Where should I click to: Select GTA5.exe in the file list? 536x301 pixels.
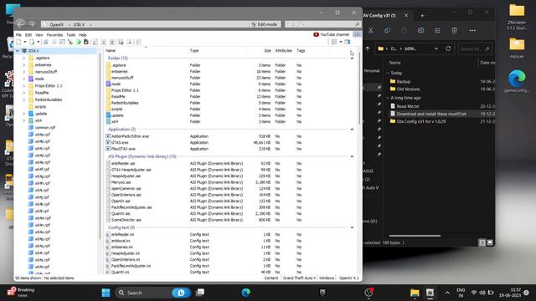pos(120,143)
